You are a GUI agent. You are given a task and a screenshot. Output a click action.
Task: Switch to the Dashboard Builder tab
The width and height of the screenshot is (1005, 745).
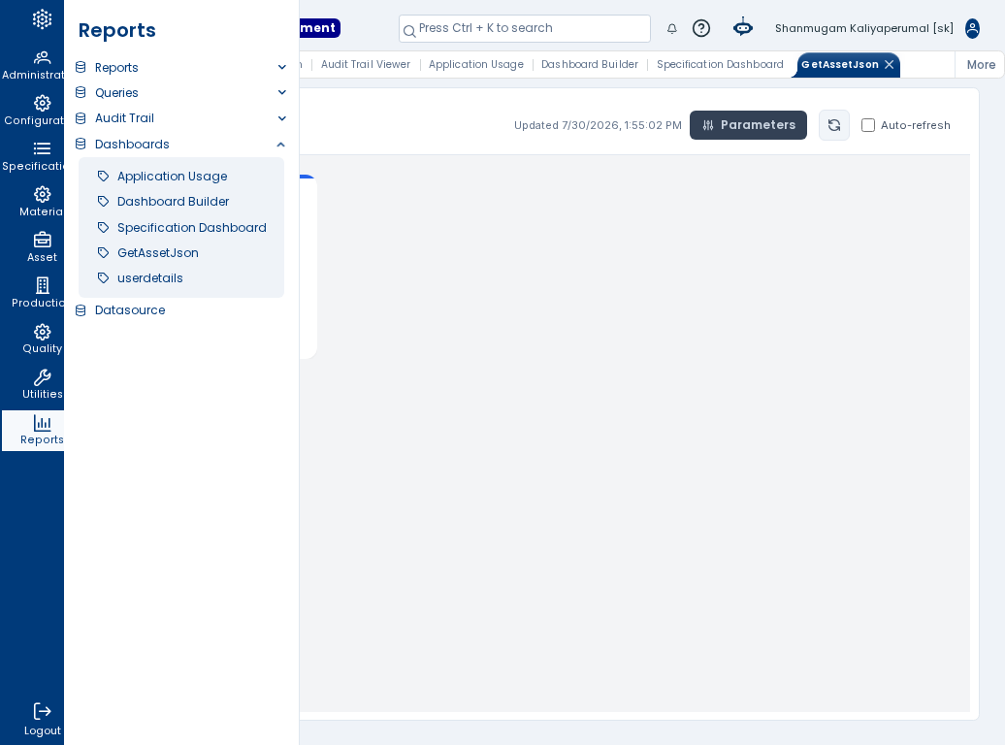point(590,64)
